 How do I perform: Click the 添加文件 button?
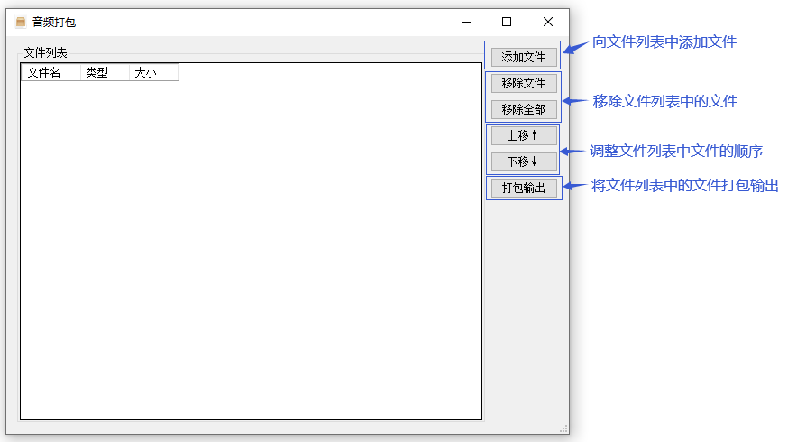tap(524, 57)
